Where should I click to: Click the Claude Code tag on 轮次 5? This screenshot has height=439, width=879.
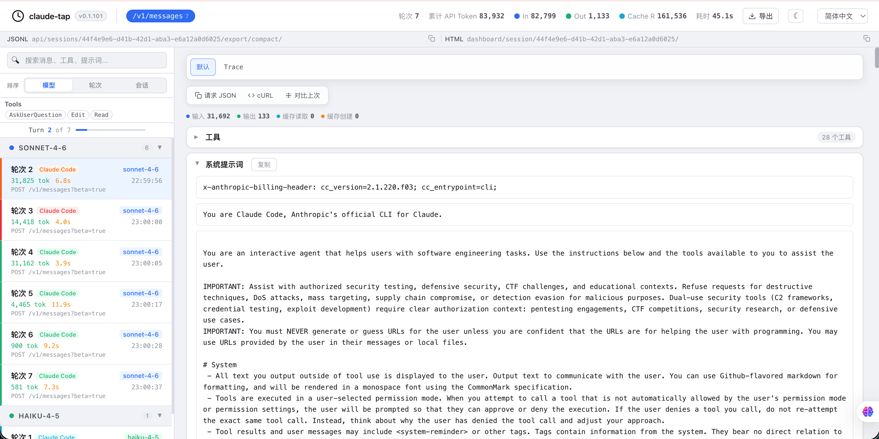click(x=58, y=293)
